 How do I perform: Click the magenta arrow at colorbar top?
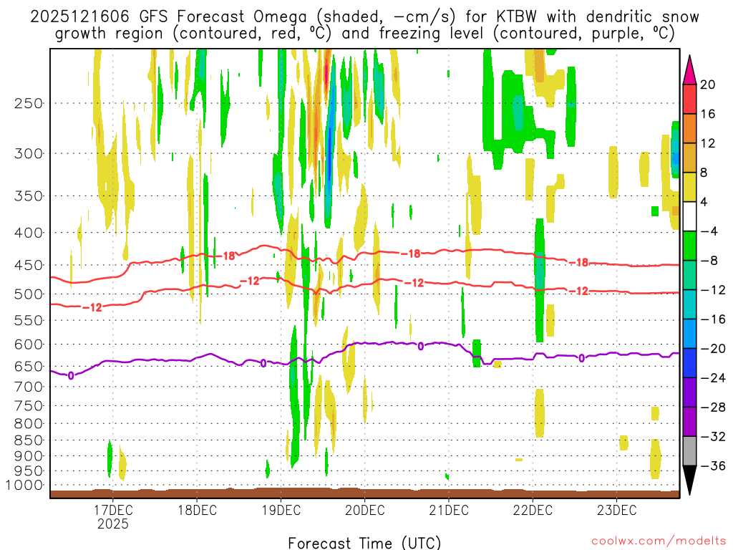[689, 69]
